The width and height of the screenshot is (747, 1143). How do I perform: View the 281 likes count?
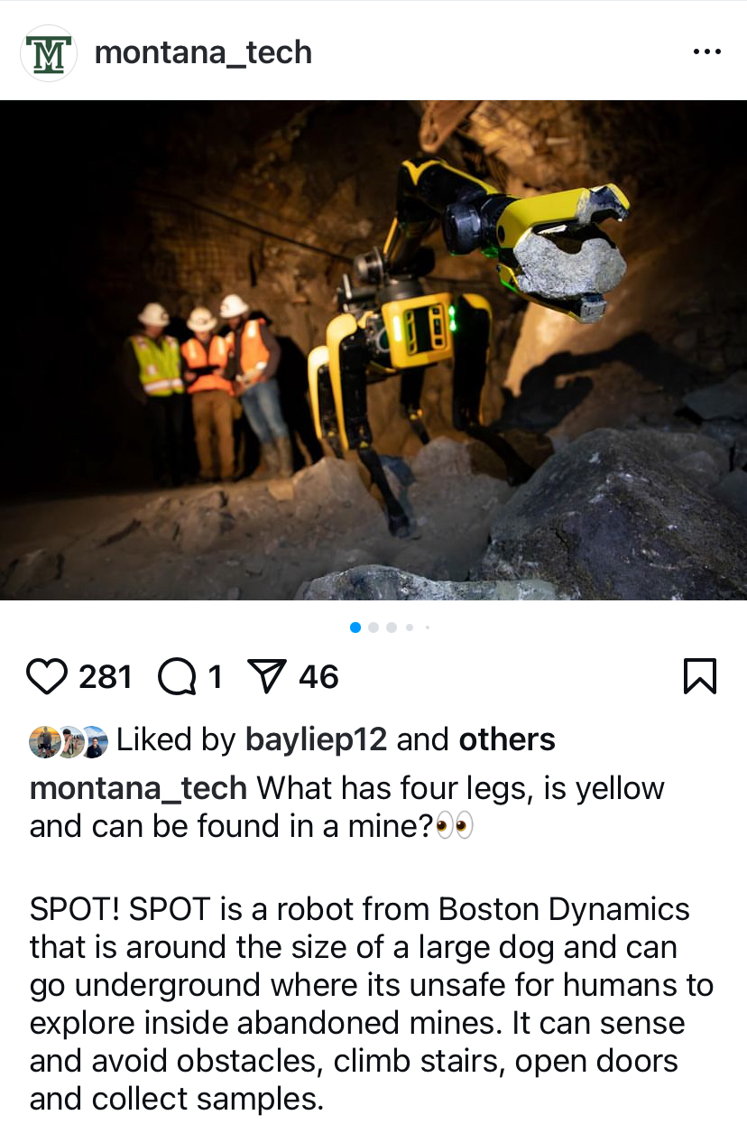click(x=106, y=676)
